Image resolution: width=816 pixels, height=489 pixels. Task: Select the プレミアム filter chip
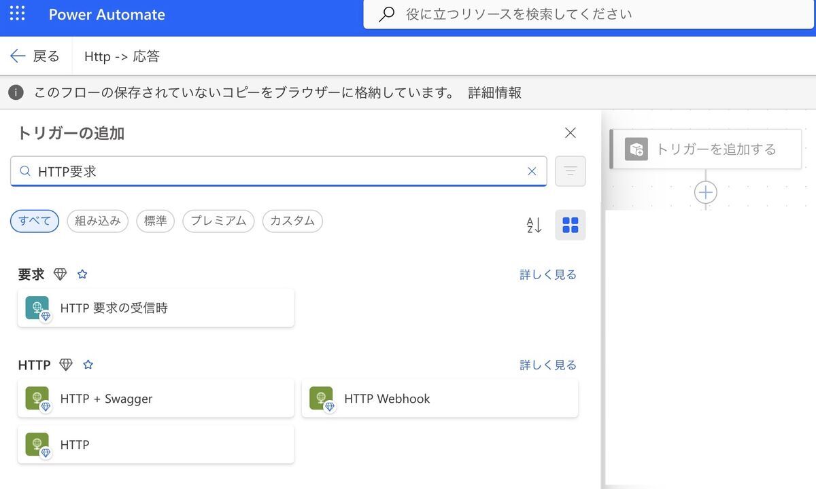coord(218,221)
